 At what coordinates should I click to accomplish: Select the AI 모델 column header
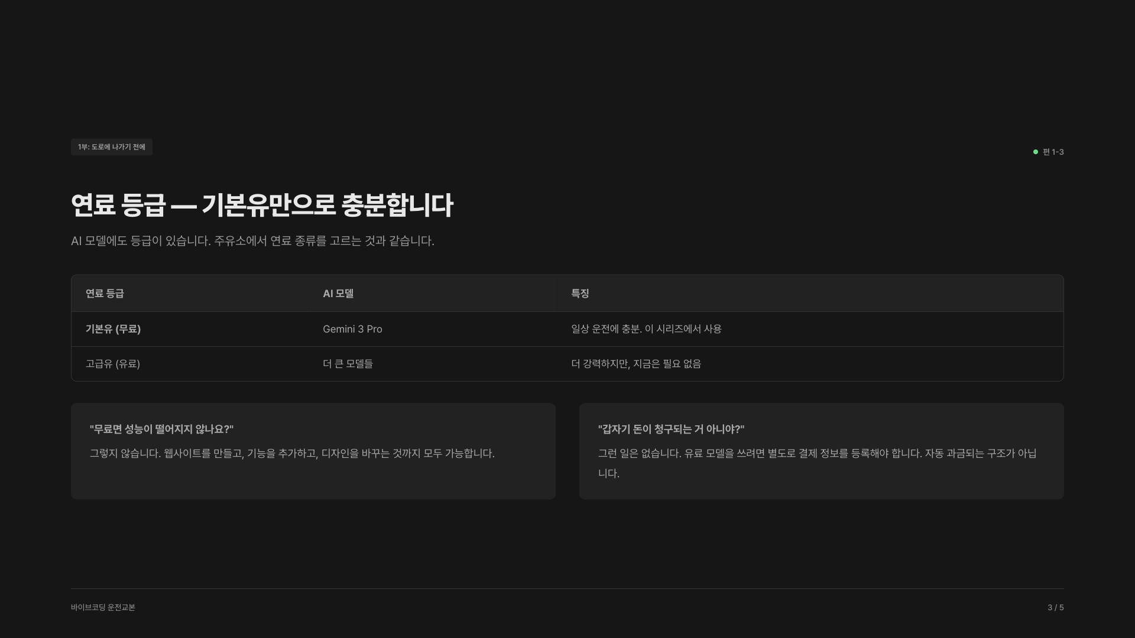tap(338, 293)
